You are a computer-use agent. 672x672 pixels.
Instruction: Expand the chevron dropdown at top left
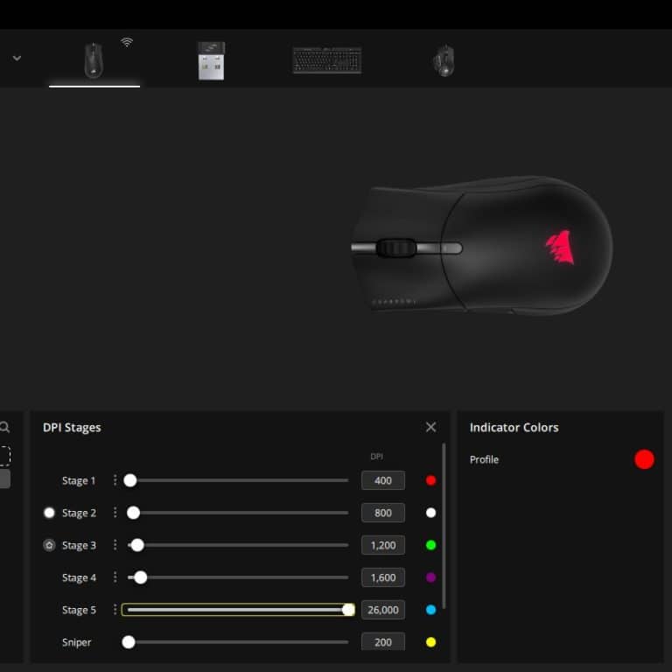[17, 59]
